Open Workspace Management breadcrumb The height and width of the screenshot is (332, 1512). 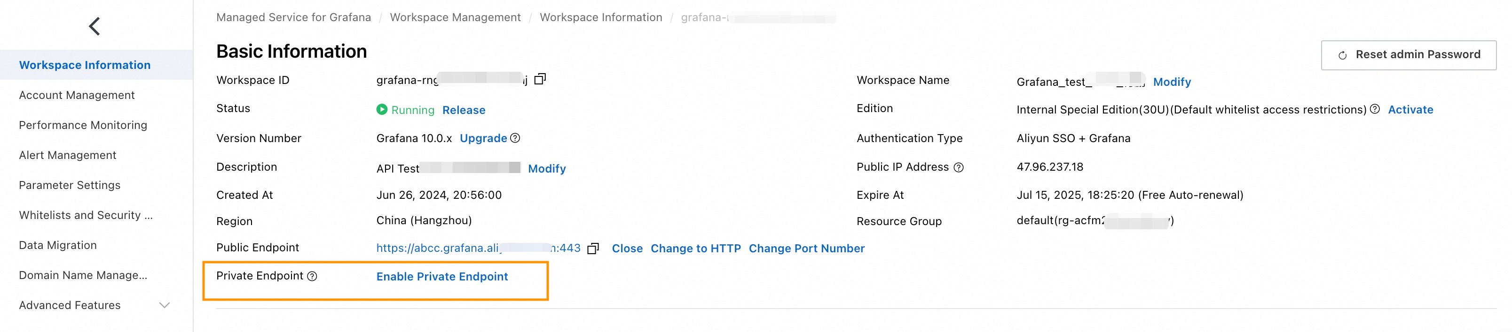tap(455, 17)
